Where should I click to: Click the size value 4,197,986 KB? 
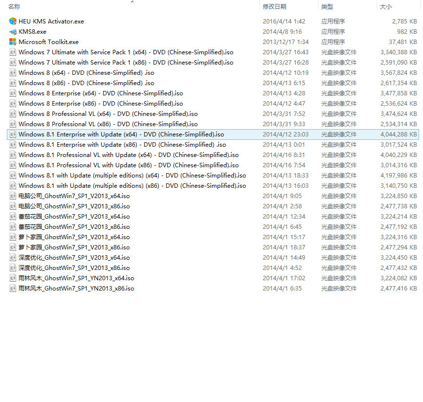click(399, 176)
